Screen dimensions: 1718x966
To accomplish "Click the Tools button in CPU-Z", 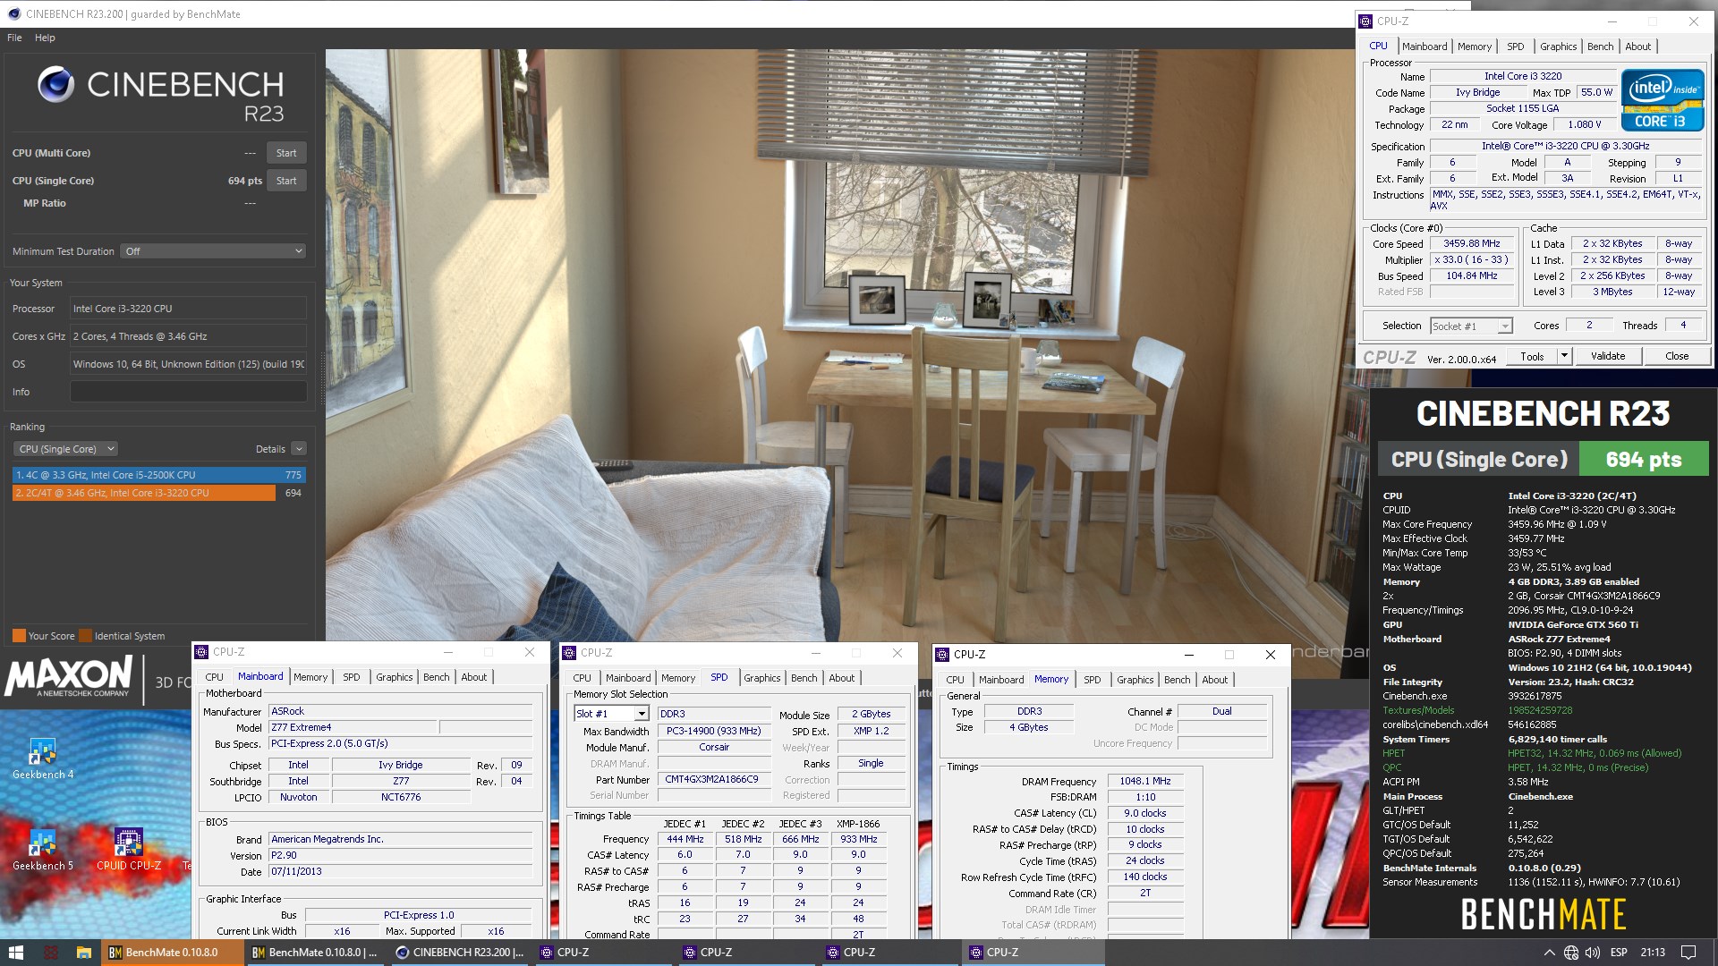I will 1532,356.
